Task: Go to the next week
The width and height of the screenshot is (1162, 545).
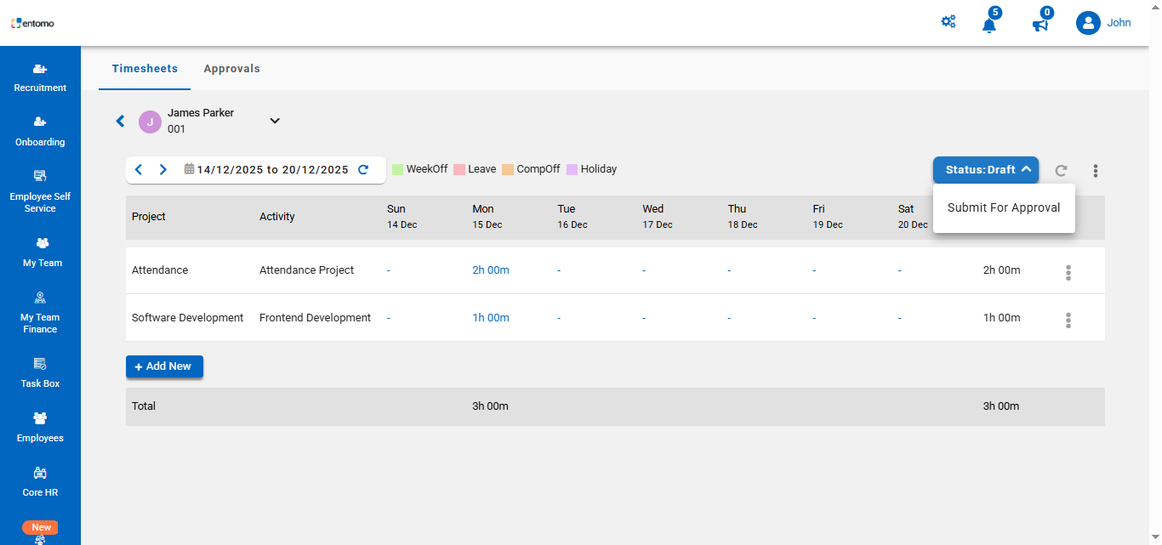Action: point(163,169)
